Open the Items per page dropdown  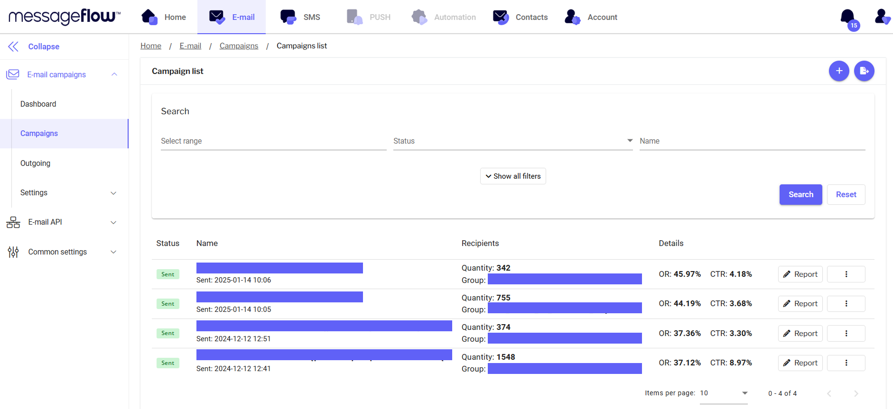click(724, 393)
